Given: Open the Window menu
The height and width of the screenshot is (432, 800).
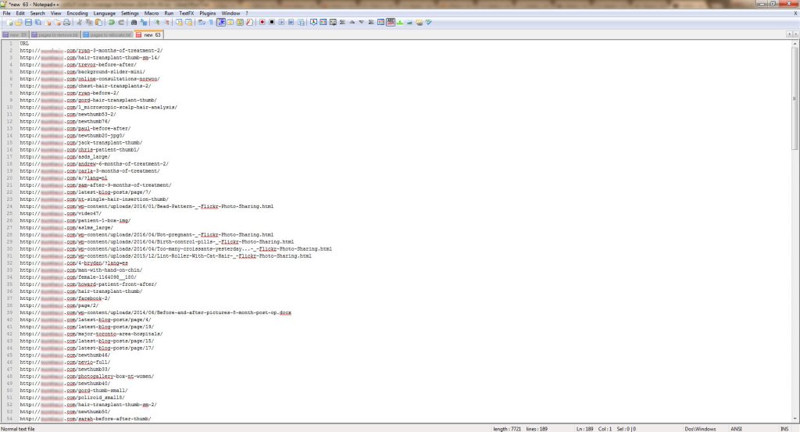Looking at the screenshot, I should pyautogui.click(x=230, y=13).
